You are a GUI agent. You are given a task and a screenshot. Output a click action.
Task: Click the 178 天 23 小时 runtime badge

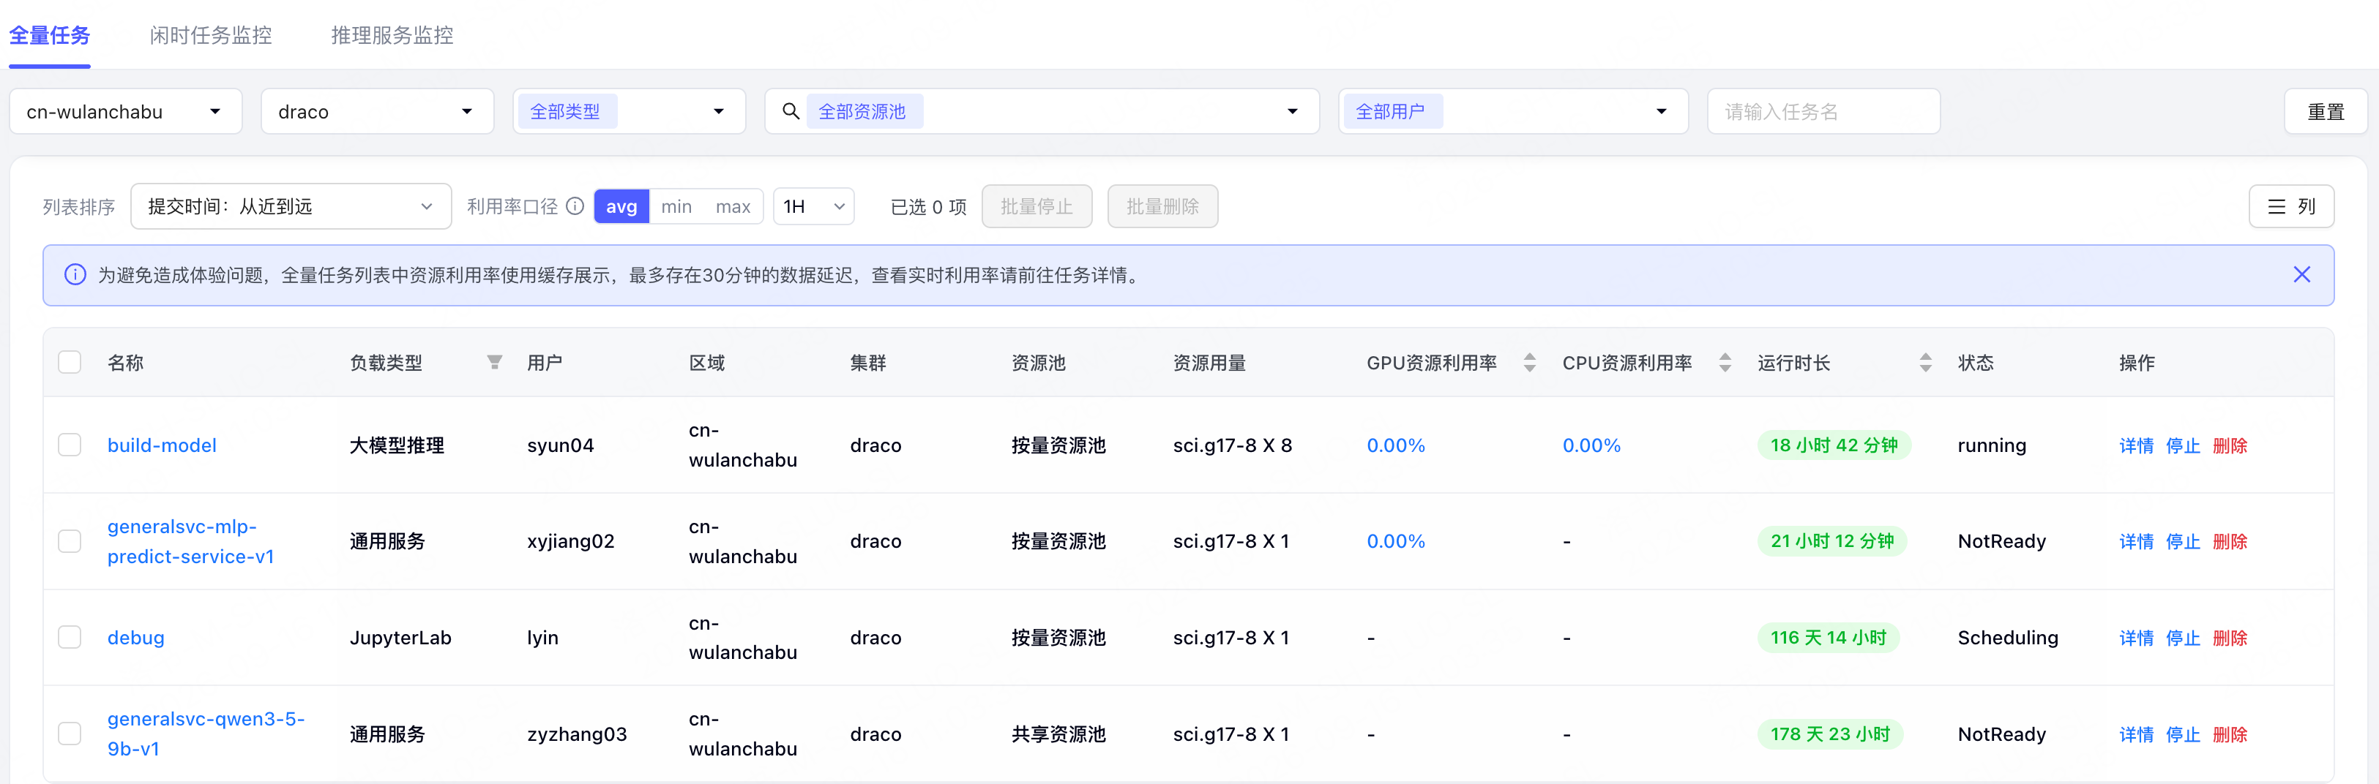(x=1831, y=734)
